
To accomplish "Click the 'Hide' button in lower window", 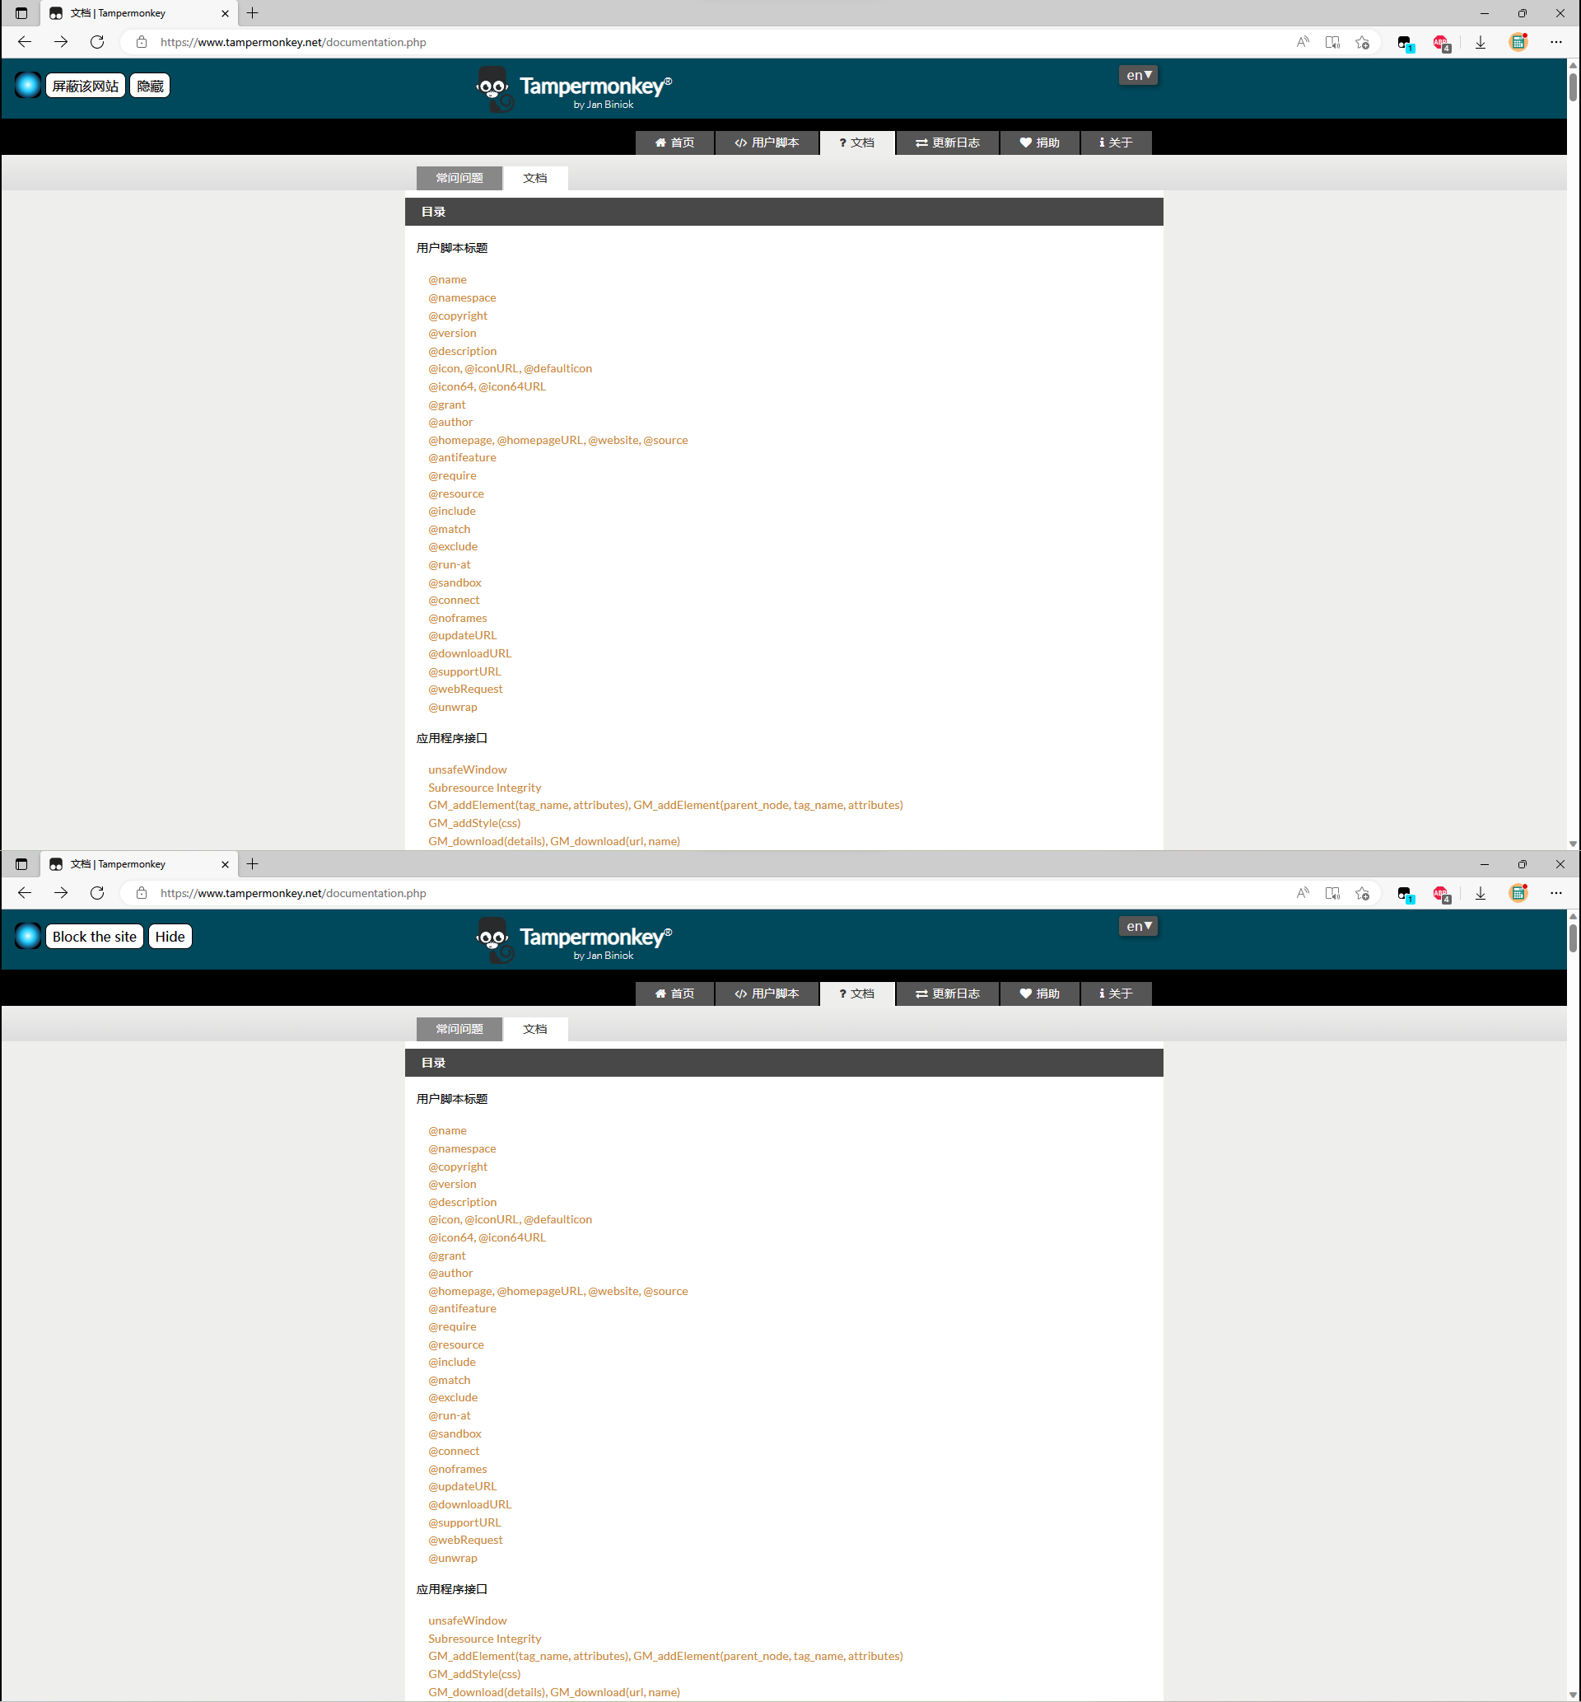I will (x=170, y=935).
